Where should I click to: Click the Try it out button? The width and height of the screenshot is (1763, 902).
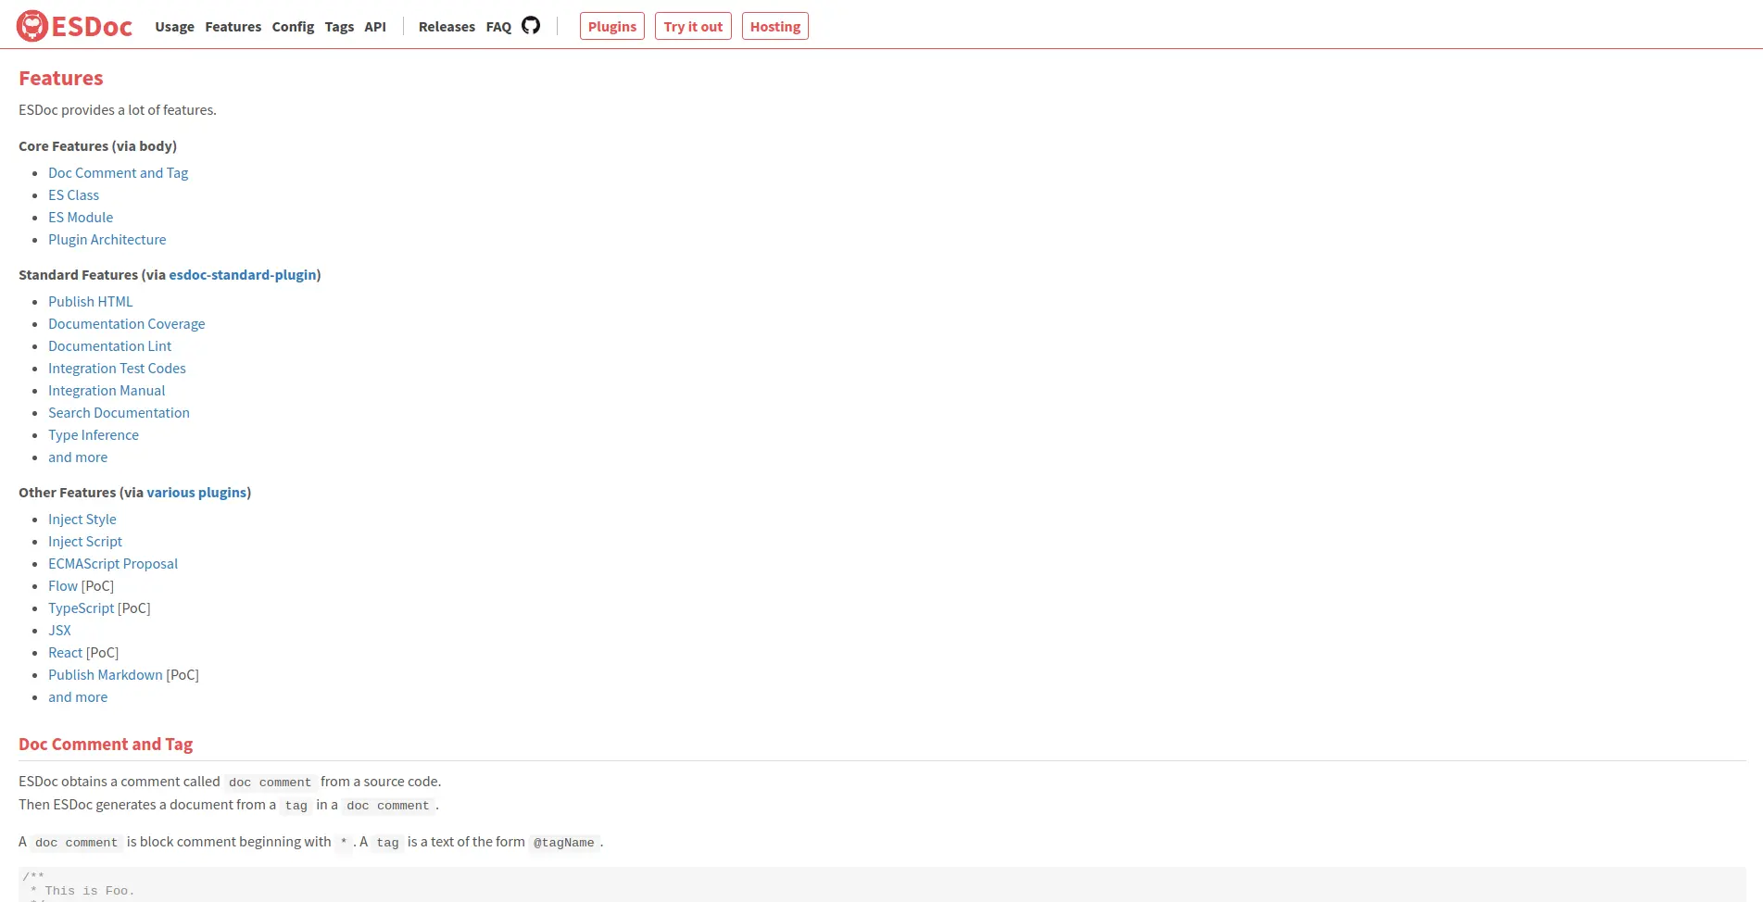pos(693,27)
